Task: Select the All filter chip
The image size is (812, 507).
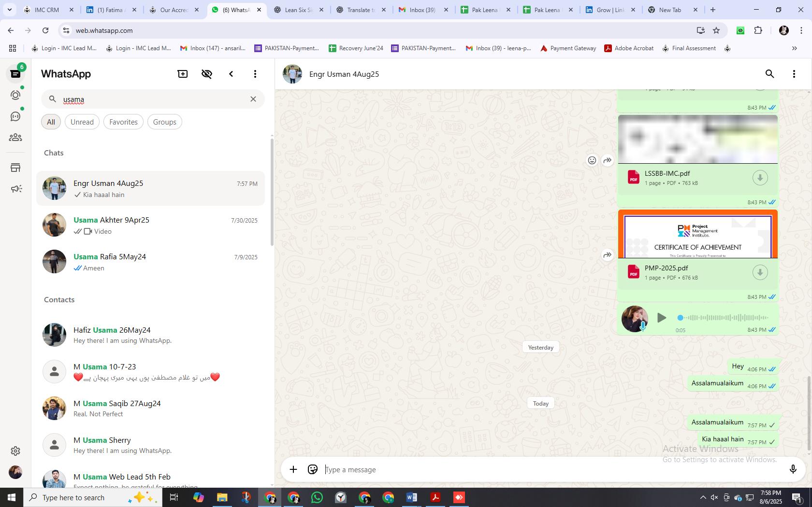Action: pos(51,122)
